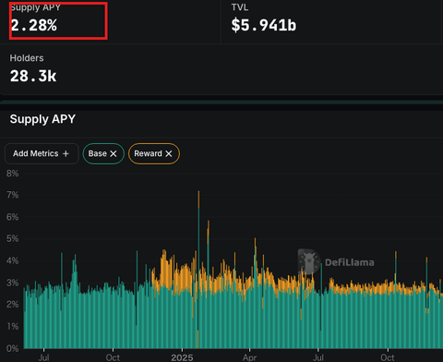
Task: Click the 5% y-axis label
Action: click(12, 238)
